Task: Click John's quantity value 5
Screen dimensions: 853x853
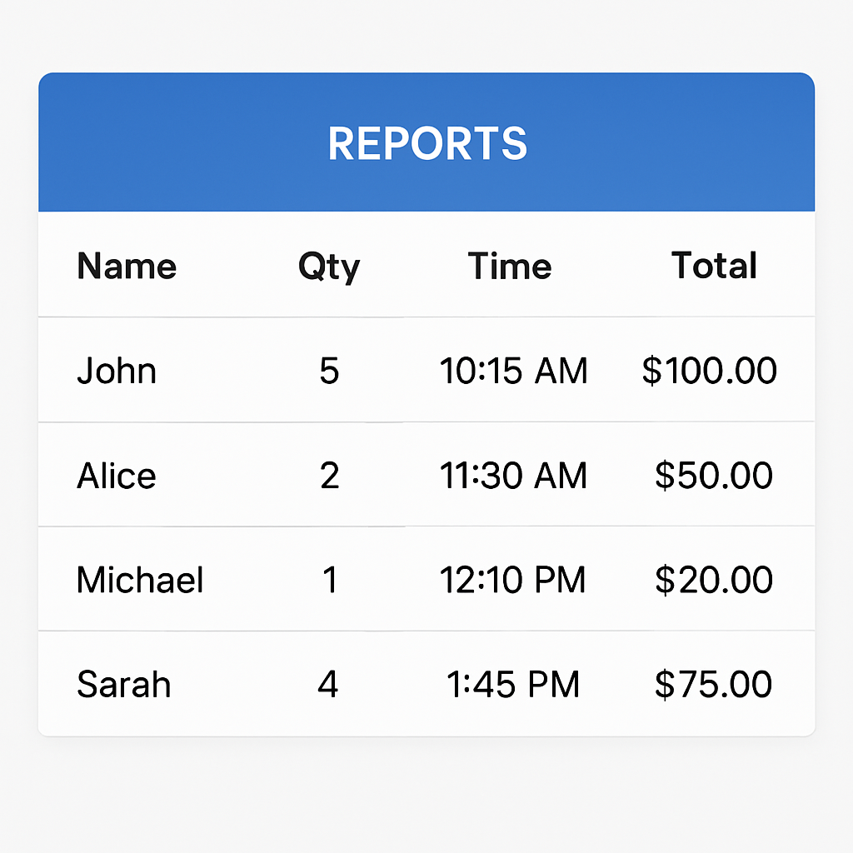Action: [x=329, y=371]
